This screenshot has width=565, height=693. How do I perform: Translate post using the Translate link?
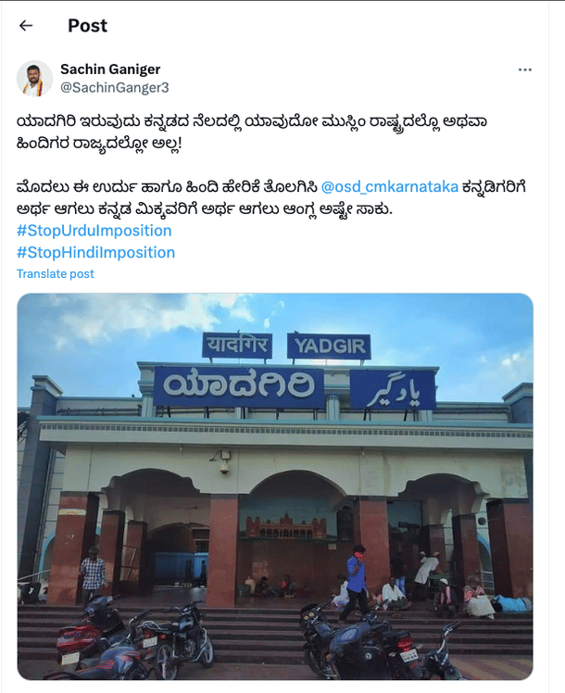pyautogui.click(x=56, y=274)
